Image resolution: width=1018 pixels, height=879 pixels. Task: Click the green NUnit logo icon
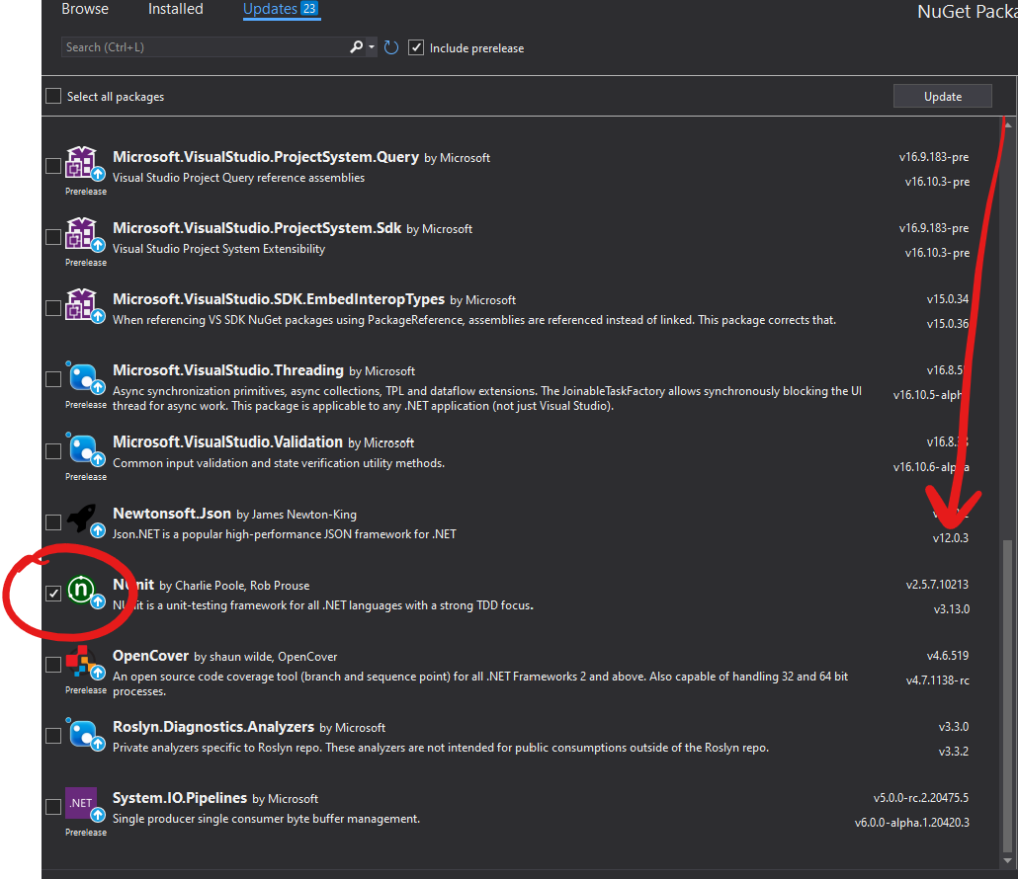point(81,589)
